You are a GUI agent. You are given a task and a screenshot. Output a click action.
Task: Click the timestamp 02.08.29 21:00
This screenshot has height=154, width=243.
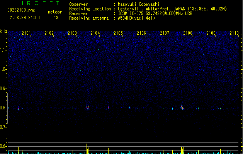[24, 18]
